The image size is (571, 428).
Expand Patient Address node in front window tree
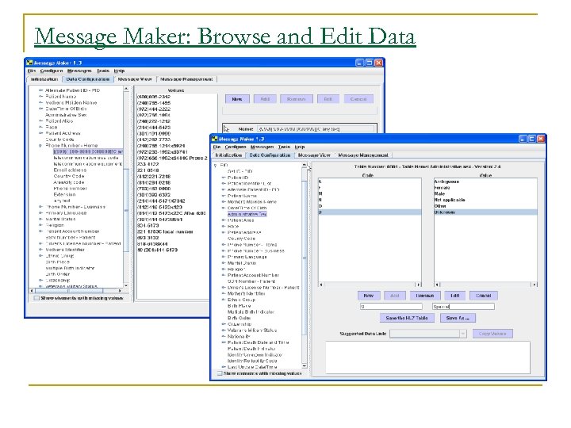point(224,232)
